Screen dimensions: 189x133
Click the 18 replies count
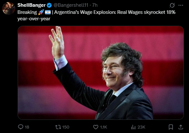(27, 127)
